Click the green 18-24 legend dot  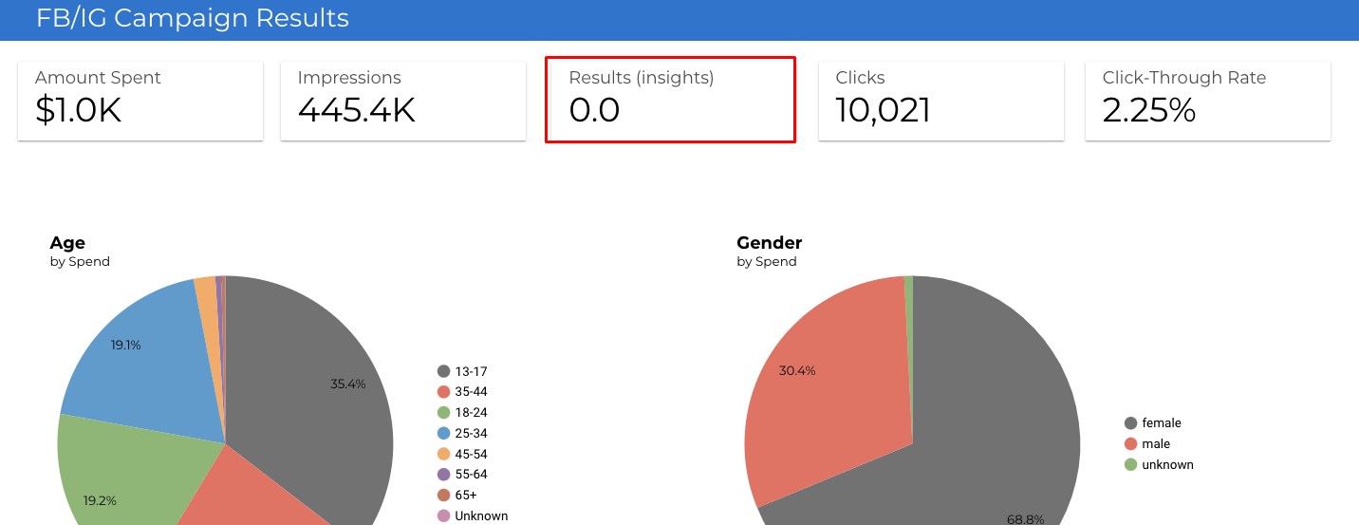click(x=443, y=413)
